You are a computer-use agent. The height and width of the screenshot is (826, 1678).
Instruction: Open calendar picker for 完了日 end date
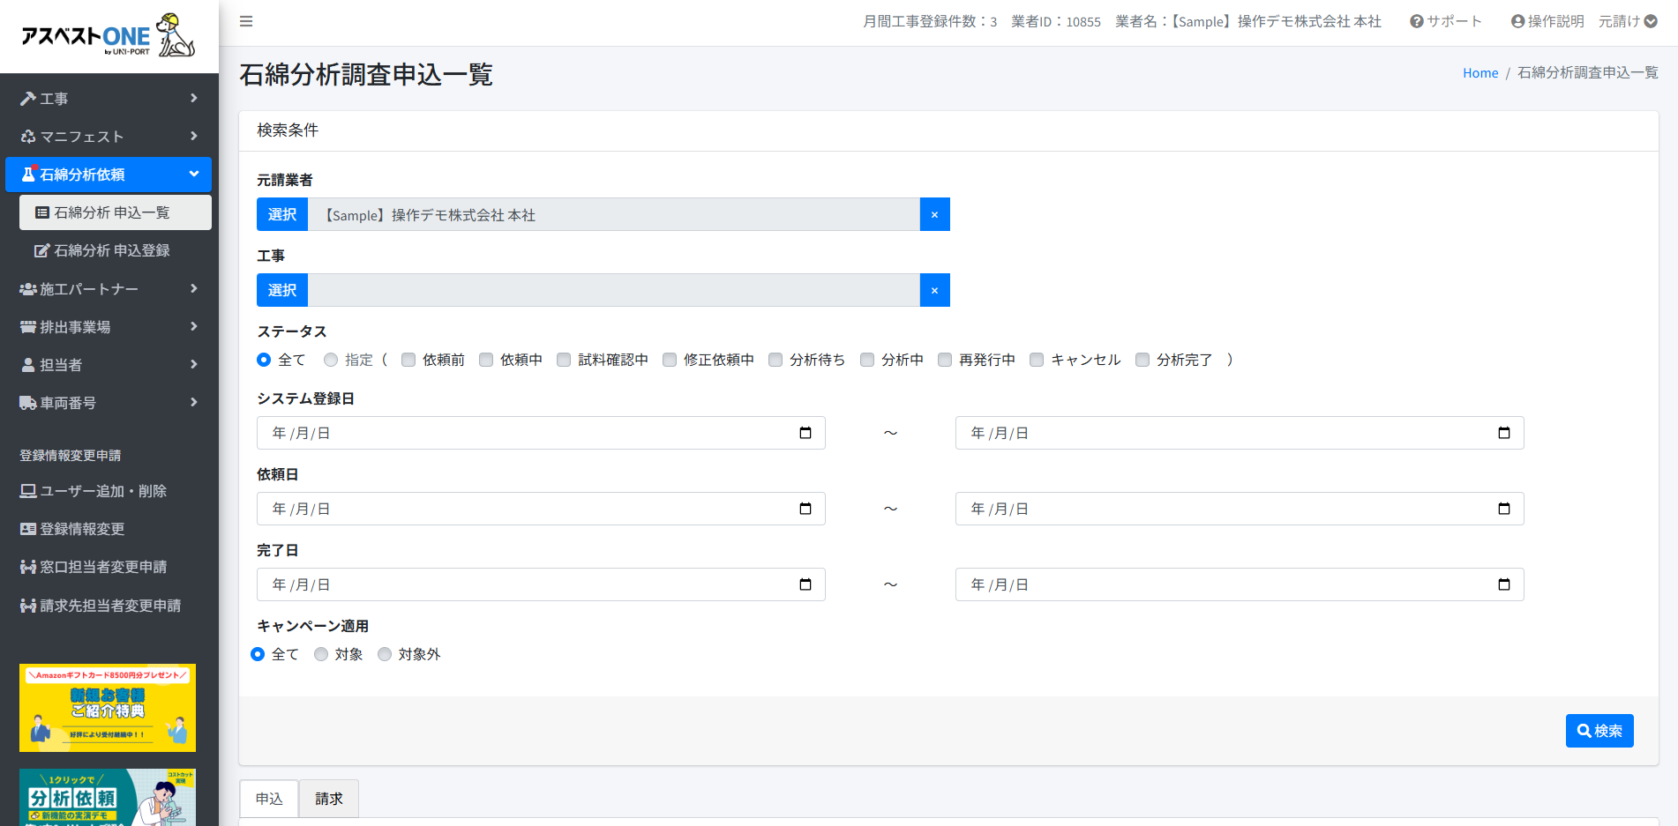(x=1503, y=584)
